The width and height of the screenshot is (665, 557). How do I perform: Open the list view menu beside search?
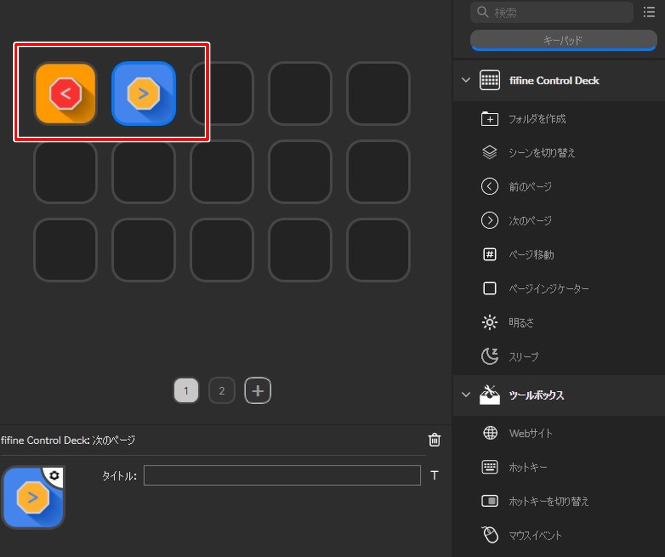click(x=649, y=12)
